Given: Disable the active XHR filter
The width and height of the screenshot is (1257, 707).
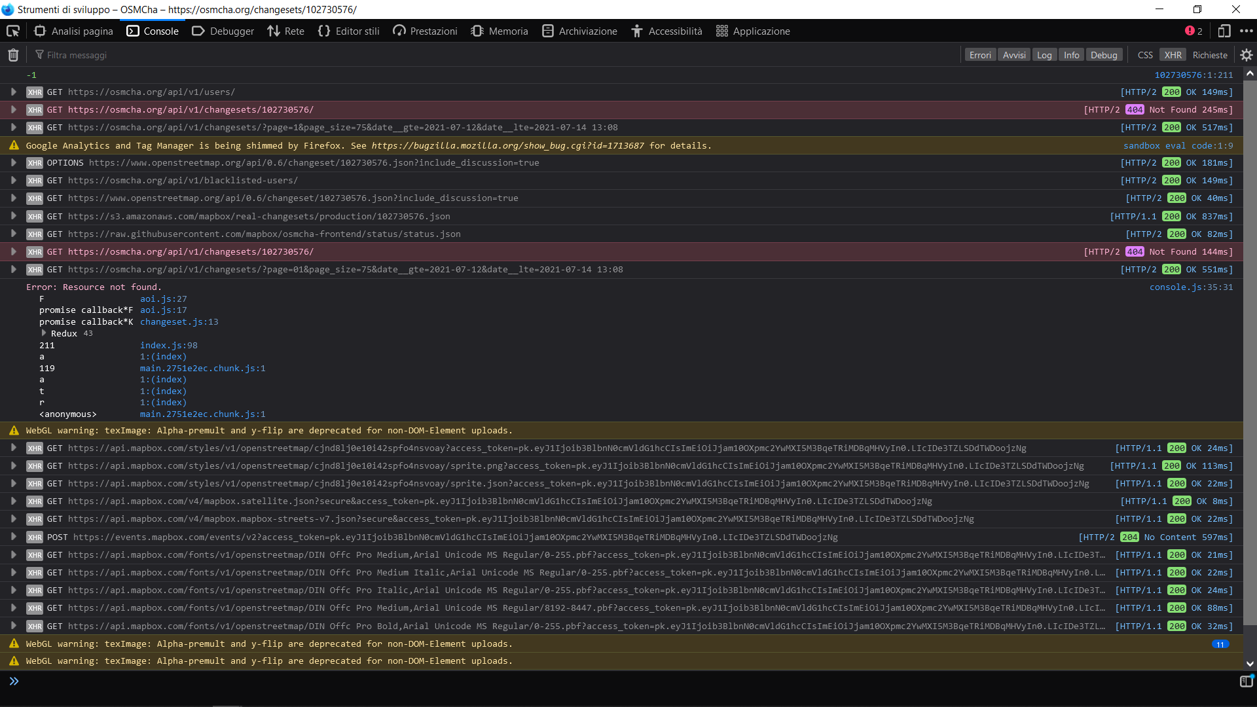Looking at the screenshot, I should pos(1173,54).
